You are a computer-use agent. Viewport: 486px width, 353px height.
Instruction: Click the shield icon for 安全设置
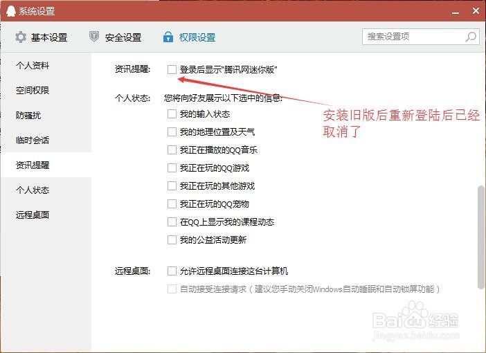tap(94, 37)
